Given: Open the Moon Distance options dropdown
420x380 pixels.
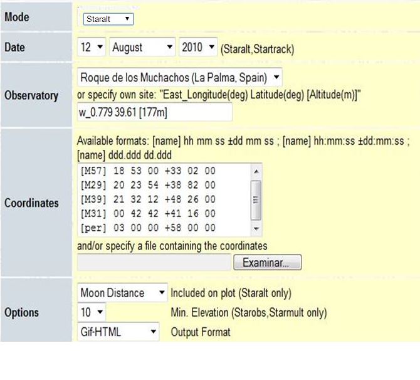Looking at the screenshot, I should 123,293.
